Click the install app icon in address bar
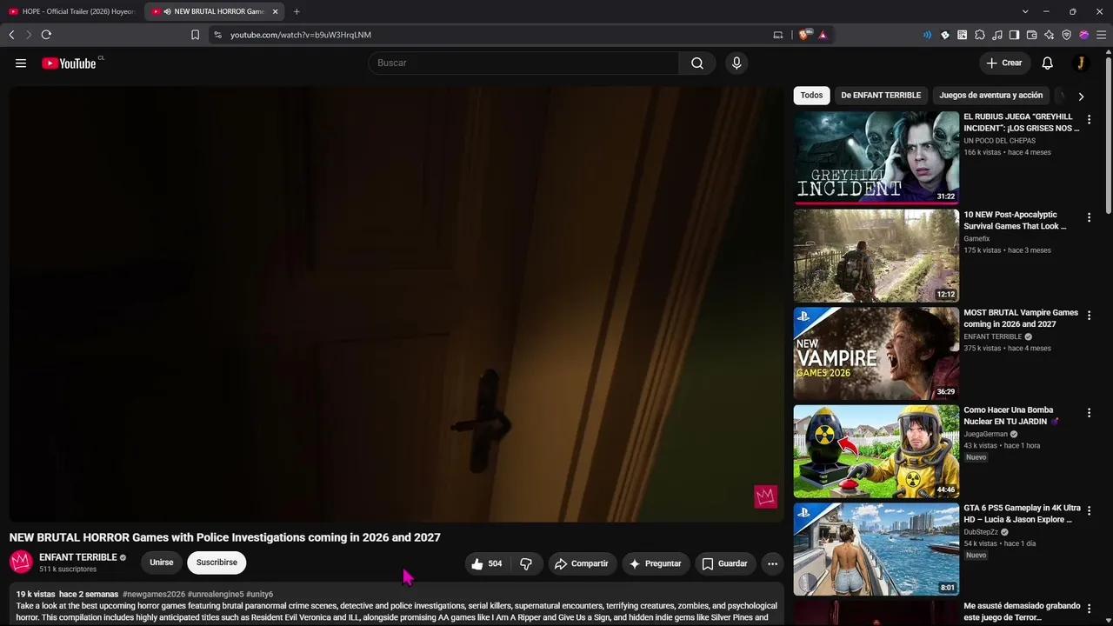The width and height of the screenshot is (1113, 626). pos(777,35)
